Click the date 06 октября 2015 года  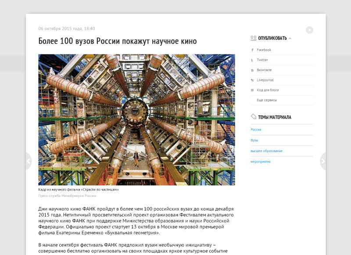[x=67, y=29]
